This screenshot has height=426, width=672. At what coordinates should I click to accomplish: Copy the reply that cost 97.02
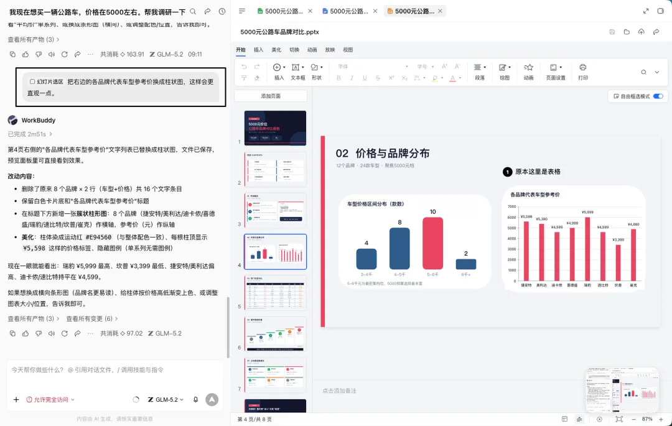point(12,333)
